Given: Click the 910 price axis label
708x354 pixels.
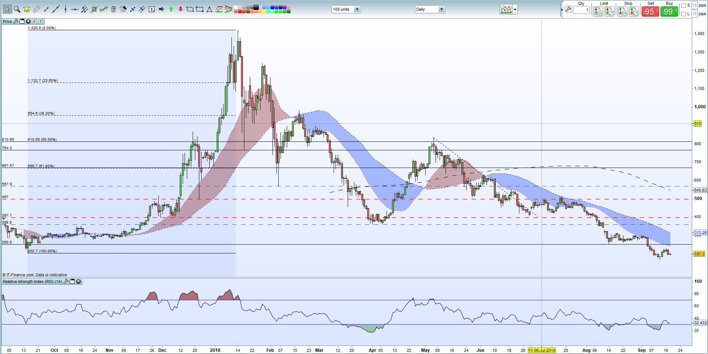Looking at the screenshot, I should [x=697, y=123].
